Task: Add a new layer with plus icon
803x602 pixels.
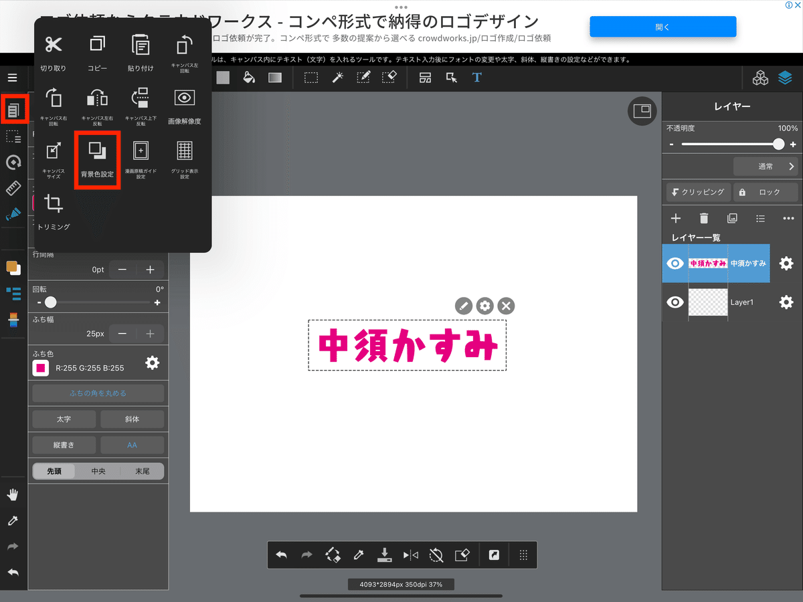Action: pyautogui.click(x=676, y=219)
